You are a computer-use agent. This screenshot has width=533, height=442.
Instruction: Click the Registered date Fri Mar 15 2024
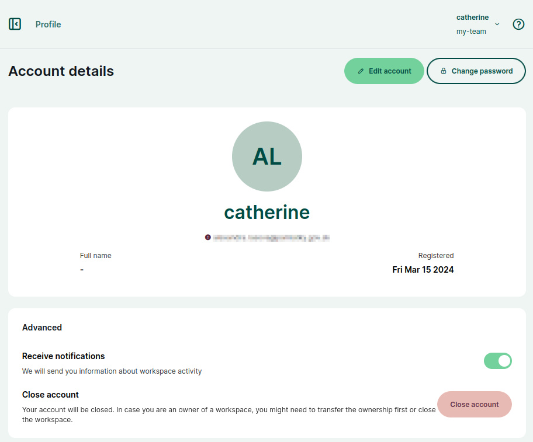coord(423,270)
